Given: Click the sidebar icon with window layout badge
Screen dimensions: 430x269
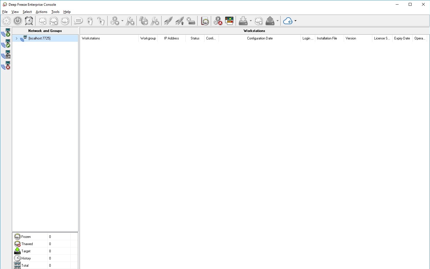Looking at the screenshot, I should coord(6,54).
